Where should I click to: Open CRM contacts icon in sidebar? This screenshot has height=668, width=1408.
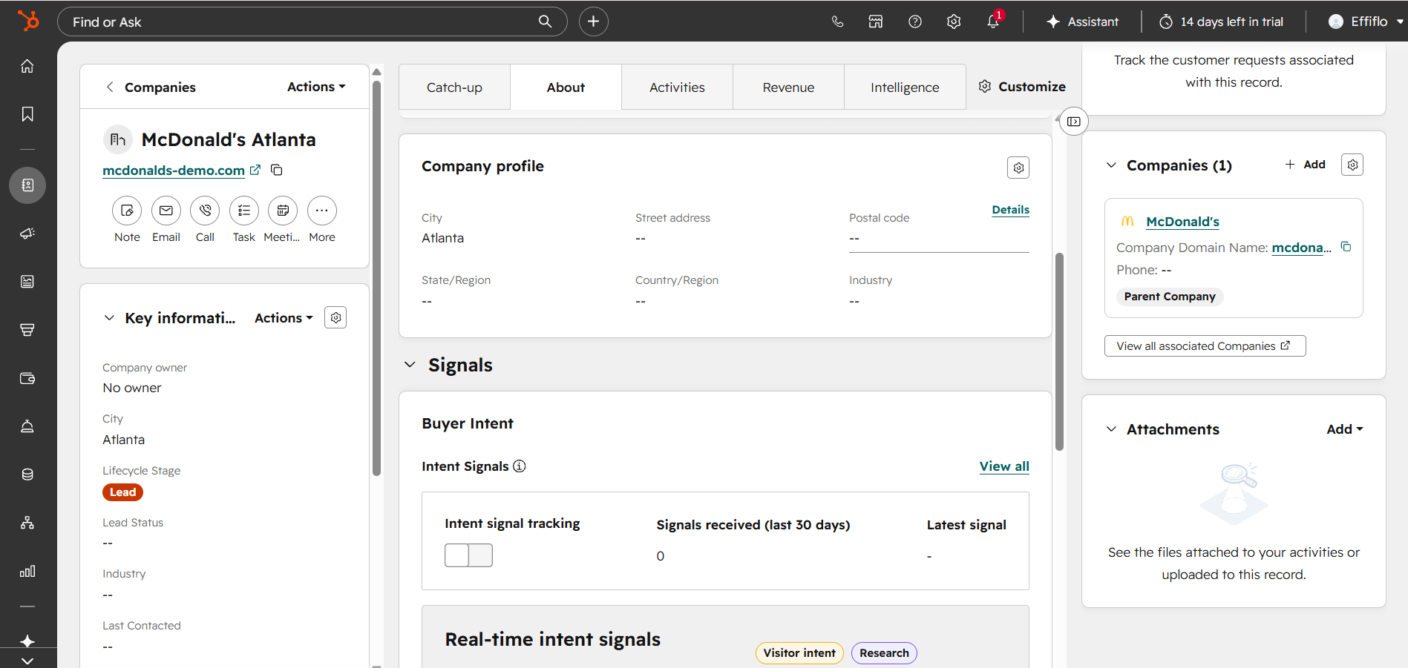[27, 185]
